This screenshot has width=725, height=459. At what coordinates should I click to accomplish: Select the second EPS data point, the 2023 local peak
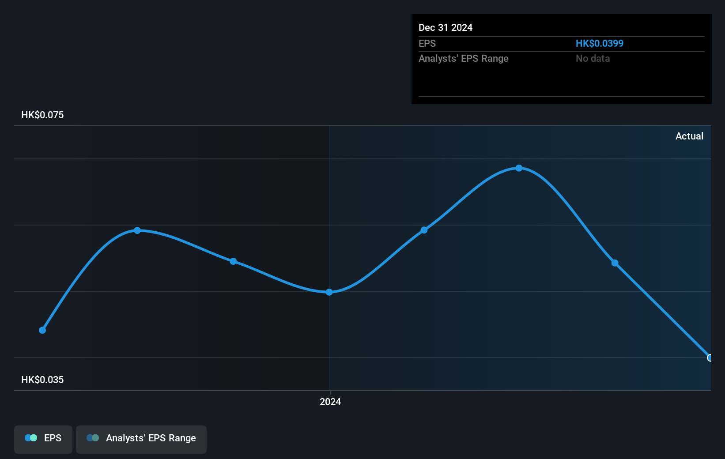(x=137, y=230)
